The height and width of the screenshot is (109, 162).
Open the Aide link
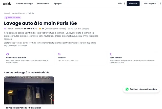120,4
